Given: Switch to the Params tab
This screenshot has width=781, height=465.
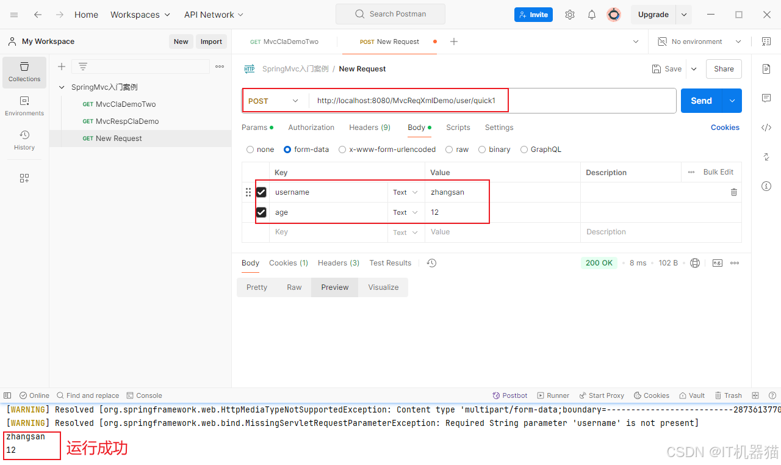Looking at the screenshot, I should 257,128.
